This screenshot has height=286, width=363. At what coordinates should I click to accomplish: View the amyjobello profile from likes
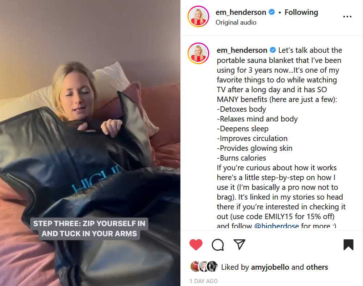tap(270, 267)
